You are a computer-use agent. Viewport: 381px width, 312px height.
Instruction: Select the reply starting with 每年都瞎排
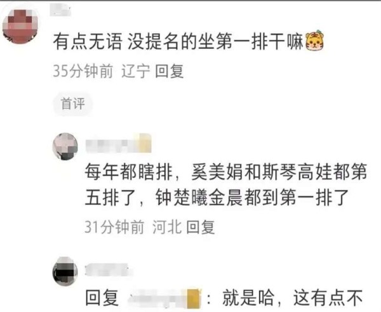point(225,184)
